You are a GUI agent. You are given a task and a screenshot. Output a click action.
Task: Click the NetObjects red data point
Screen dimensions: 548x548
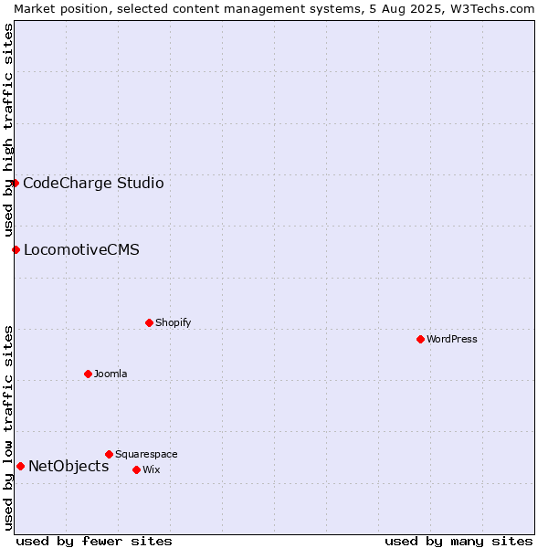coord(21,466)
